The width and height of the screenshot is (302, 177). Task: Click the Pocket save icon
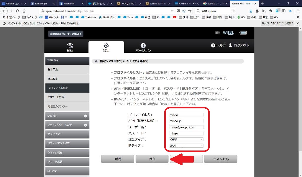(x=178, y=11)
